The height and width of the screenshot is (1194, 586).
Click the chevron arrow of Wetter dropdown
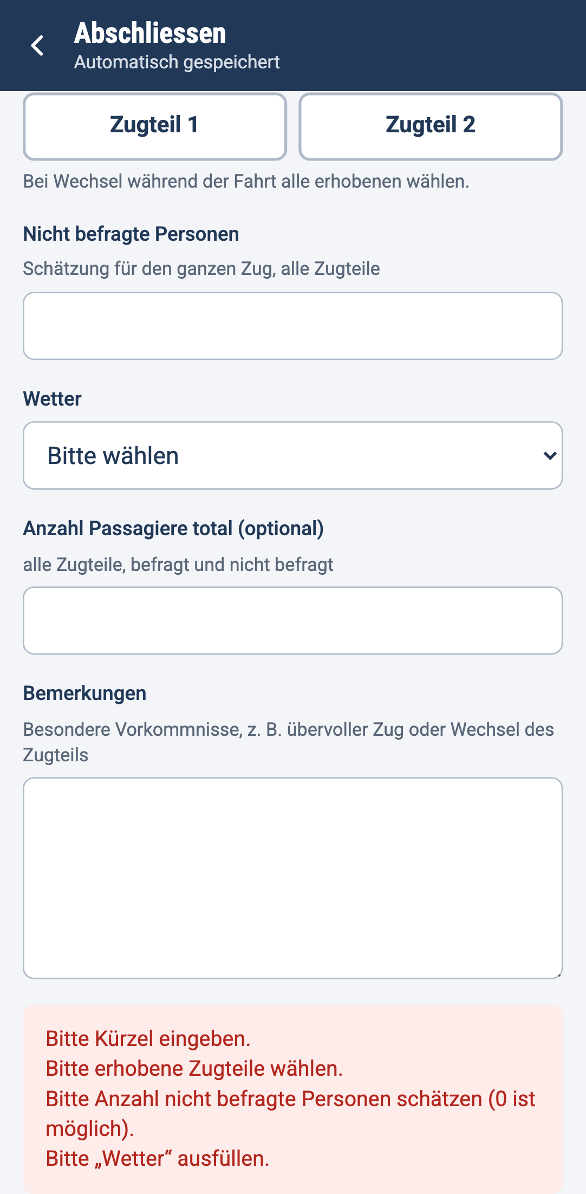pyautogui.click(x=550, y=456)
